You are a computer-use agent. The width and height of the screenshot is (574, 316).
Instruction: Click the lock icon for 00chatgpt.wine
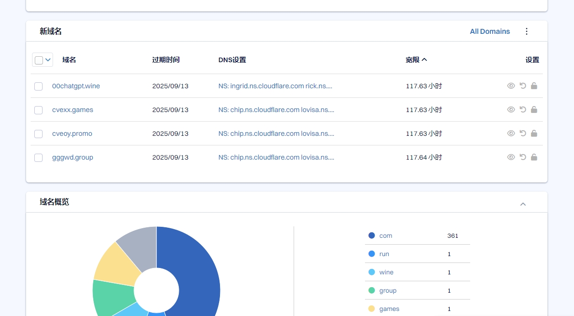(x=534, y=86)
